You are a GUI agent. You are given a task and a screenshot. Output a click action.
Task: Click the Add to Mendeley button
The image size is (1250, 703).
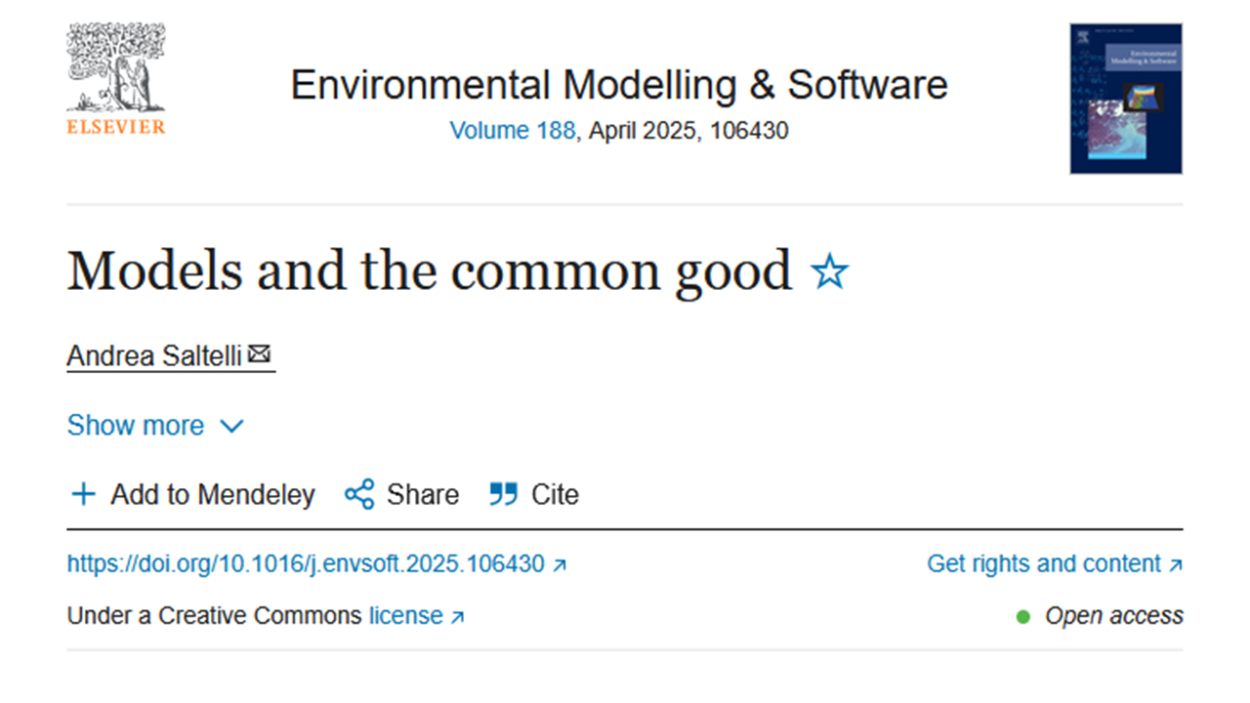click(x=193, y=495)
